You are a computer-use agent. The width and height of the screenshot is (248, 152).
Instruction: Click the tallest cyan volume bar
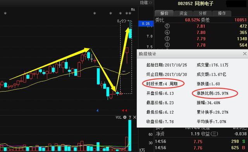130,136
